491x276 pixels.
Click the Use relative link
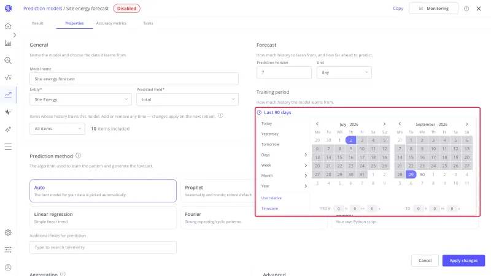271,197
